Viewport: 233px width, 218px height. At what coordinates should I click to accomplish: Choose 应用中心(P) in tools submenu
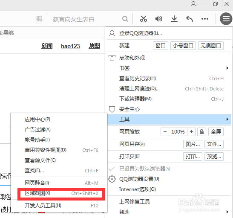point(59,119)
